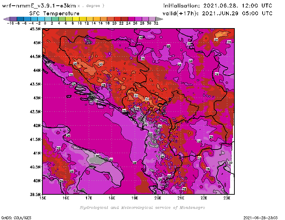The width and height of the screenshot is (285, 220).
Task: Click the initialisation 2021.06.28. 12:00 UTC text
Action: pyautogui.click(x=218, y=6)
